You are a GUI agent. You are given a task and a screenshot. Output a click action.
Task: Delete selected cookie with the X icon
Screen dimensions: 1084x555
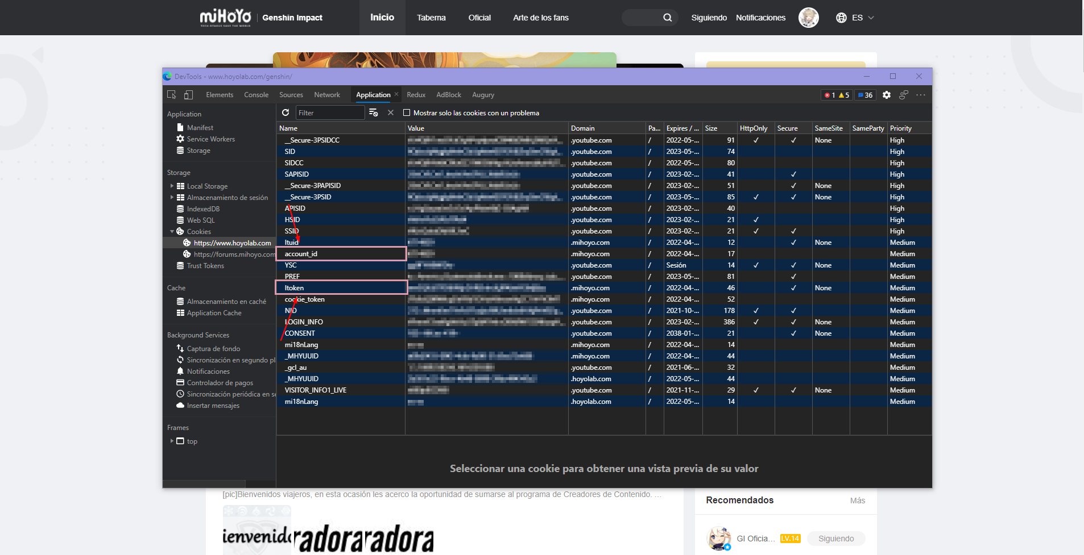point(391,112)
